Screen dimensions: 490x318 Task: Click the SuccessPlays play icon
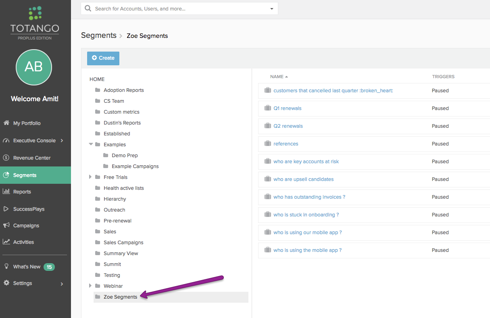pyautogui.click(x=6, y=209)
